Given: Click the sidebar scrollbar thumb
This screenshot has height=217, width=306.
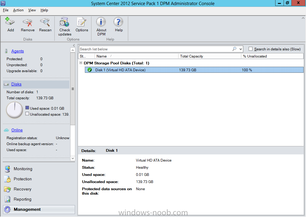Looking at the screenshot, I should click(x=73, y=89).
